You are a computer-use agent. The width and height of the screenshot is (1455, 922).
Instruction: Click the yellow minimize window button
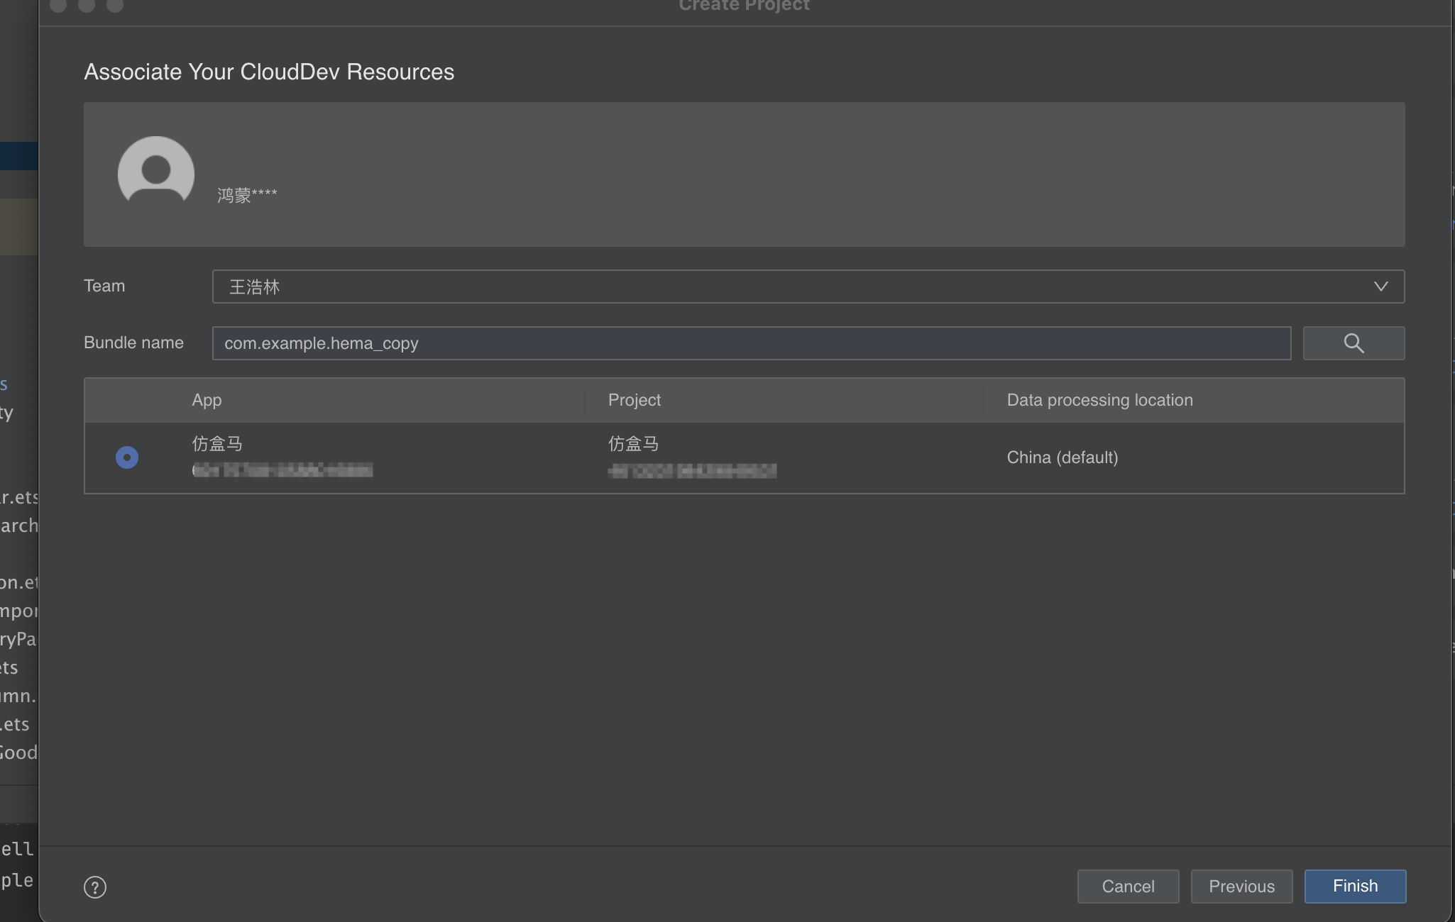click(87, 5)
